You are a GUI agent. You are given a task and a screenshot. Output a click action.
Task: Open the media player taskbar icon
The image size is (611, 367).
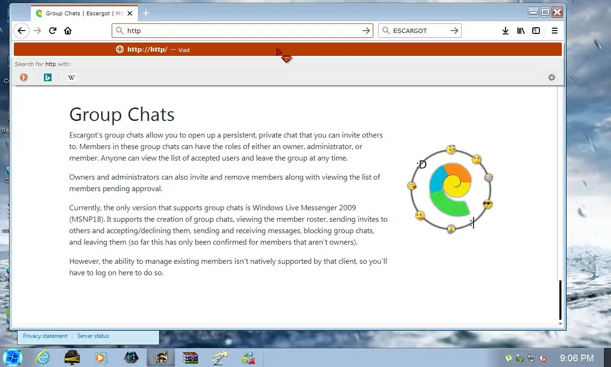click(x=101, y=357)
